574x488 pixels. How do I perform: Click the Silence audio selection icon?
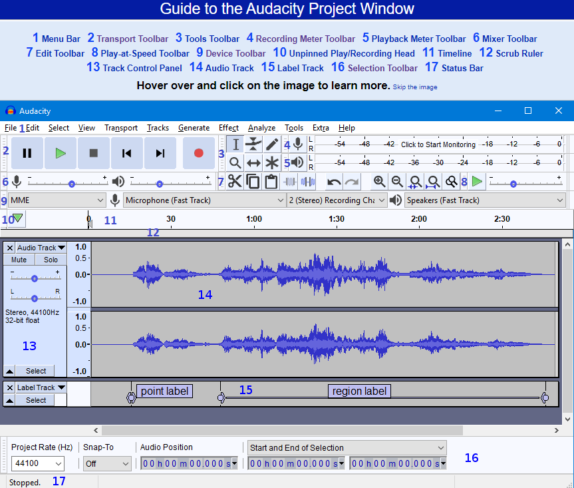click(x=308, y=181)
